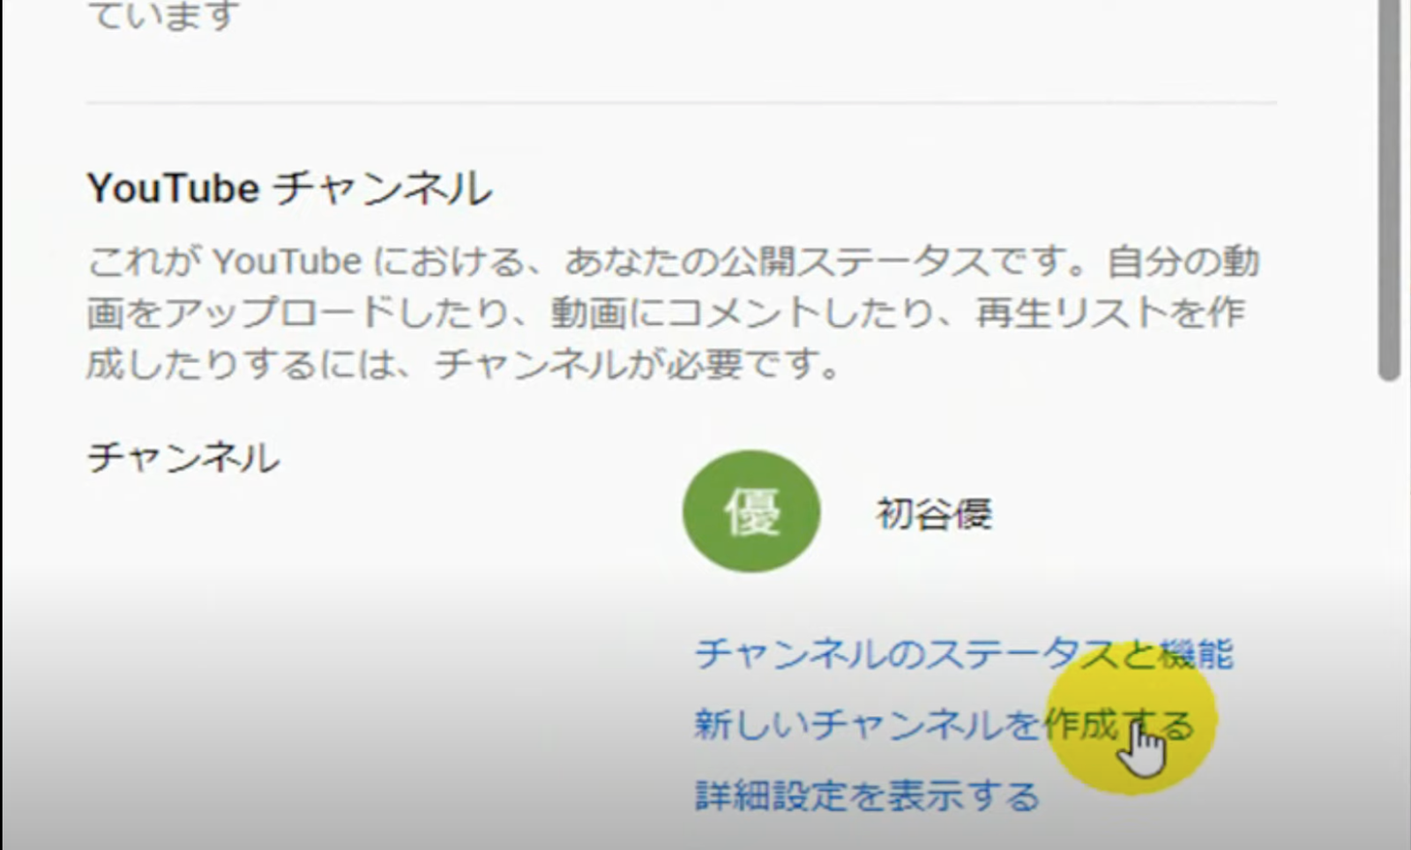Click the vertical scrollbar thumb

[1390, 190]
